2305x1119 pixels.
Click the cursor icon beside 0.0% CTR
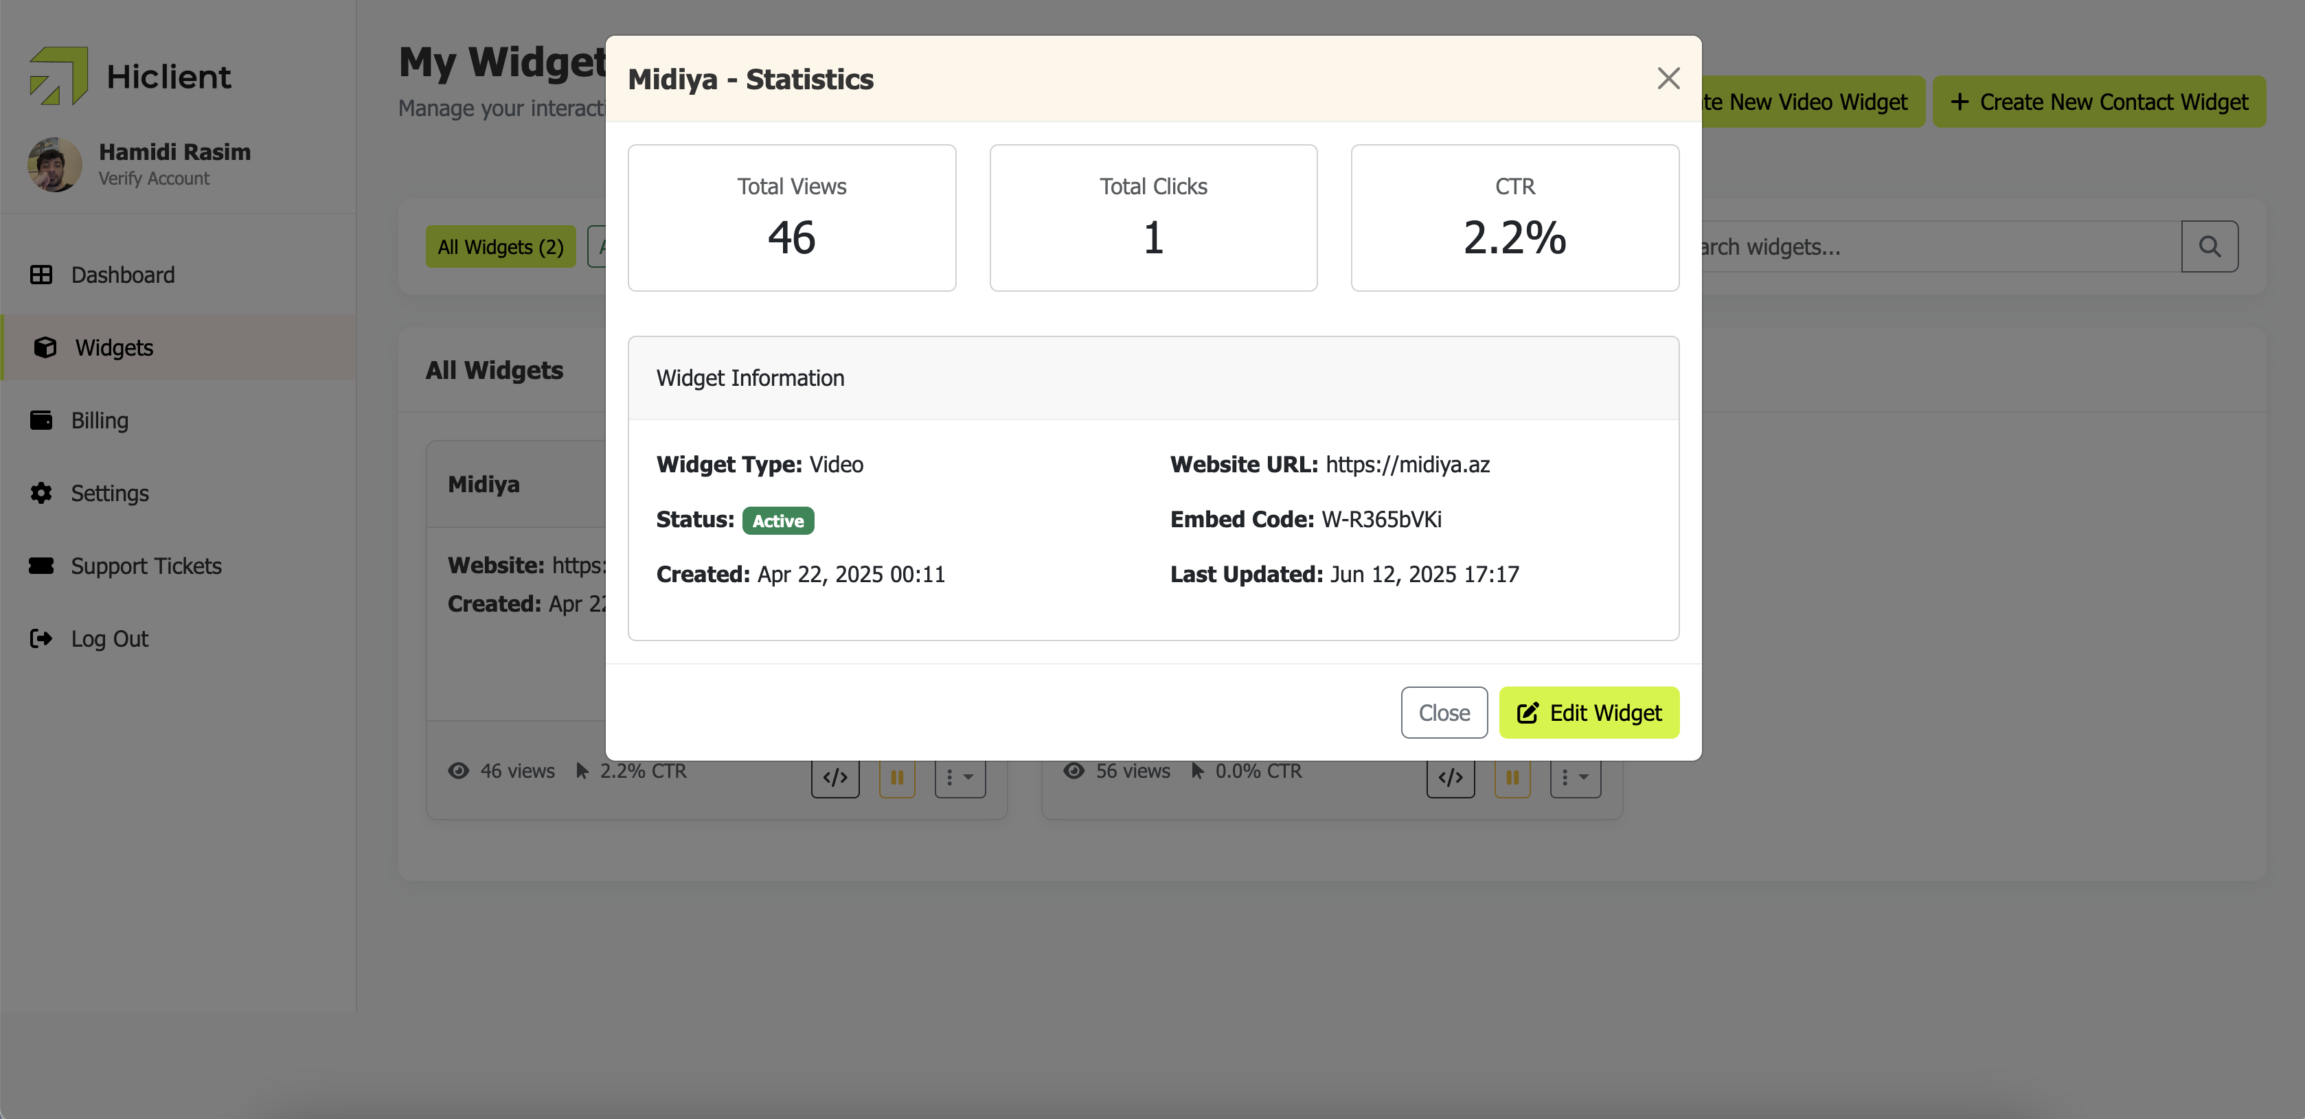(x=1197, y=771)
